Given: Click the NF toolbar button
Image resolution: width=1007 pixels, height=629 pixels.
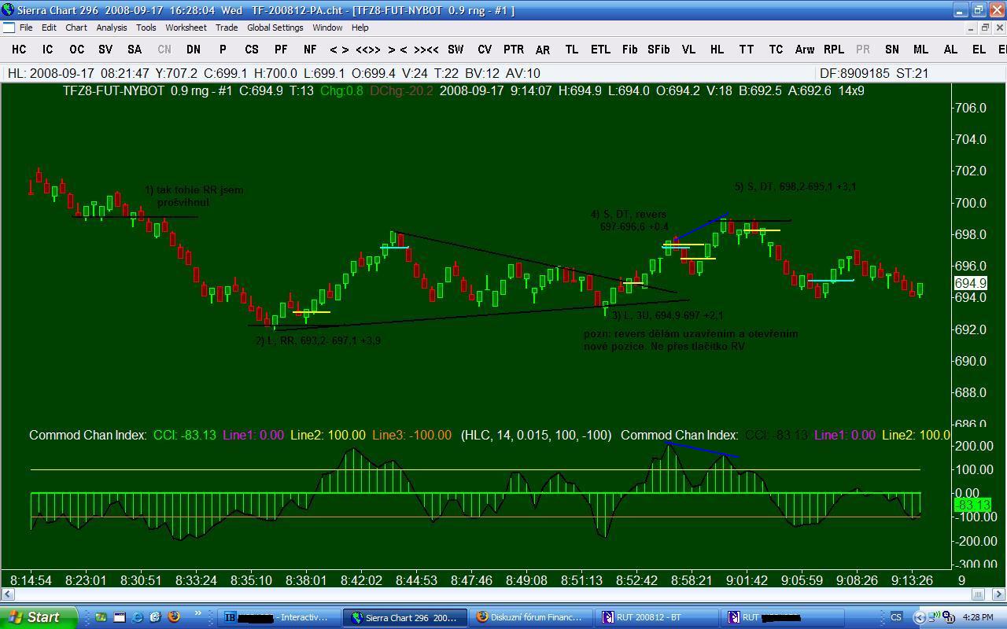Looking at the screenshot, I should tap(310, 49).
